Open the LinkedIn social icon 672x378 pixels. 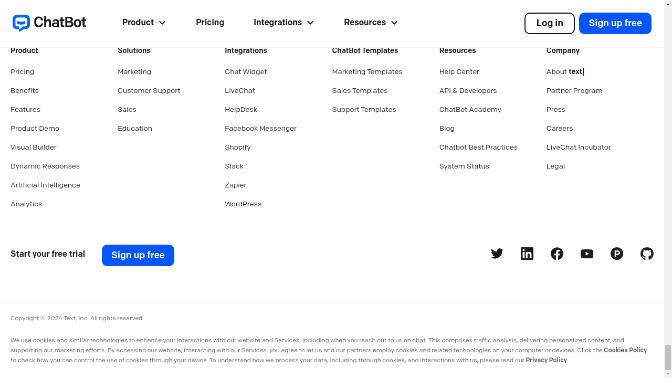527,254
